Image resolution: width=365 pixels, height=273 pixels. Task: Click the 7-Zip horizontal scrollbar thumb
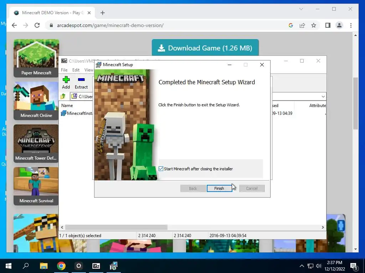[116, 227]
